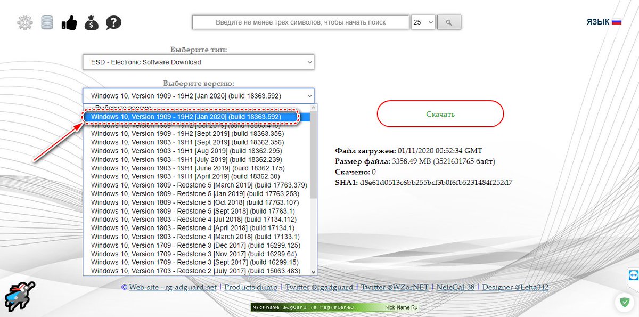Open the Designer @Leha342 link
Screen dimensions: 639x317
pyautogui.click(x=515, y=287)
